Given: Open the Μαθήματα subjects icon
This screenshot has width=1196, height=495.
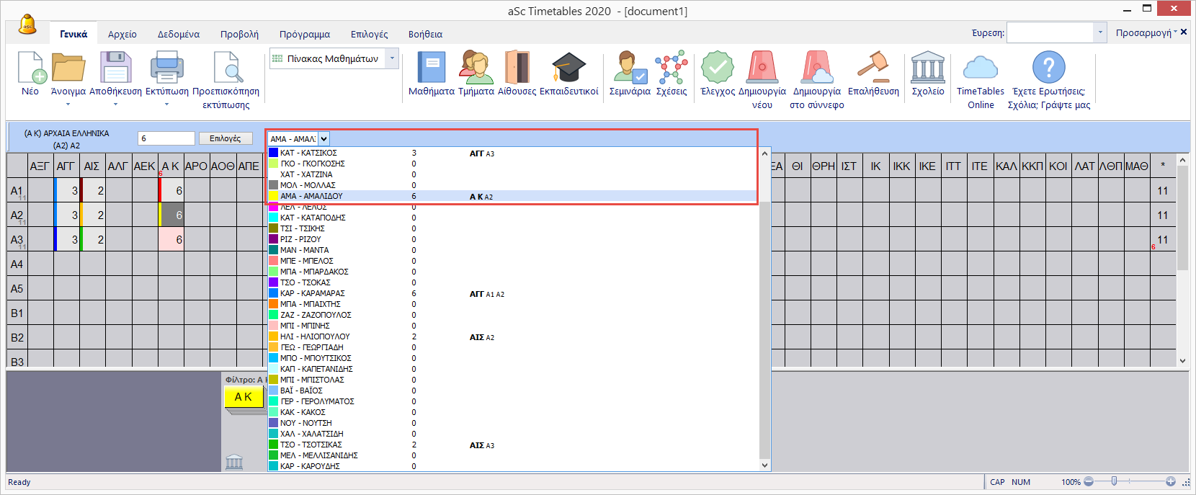Looking at the screenshot, I should pyautogui.click(x=431, y=68).
